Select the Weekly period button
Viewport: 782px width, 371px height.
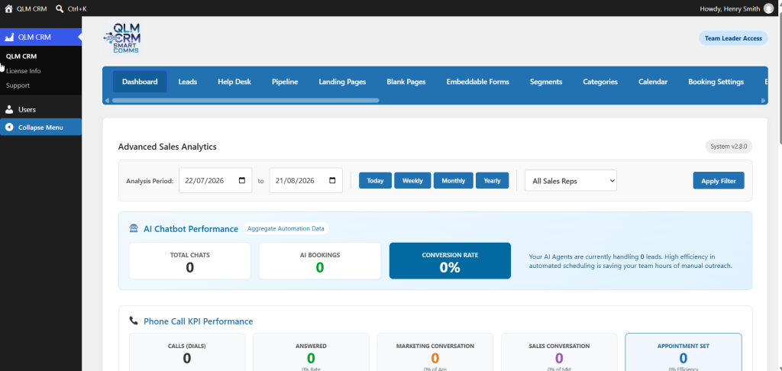pyautogui.click(x=412, y=180)
